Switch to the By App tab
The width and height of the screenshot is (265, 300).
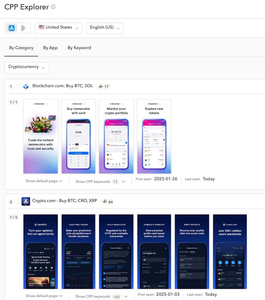(x=50, y=48)
